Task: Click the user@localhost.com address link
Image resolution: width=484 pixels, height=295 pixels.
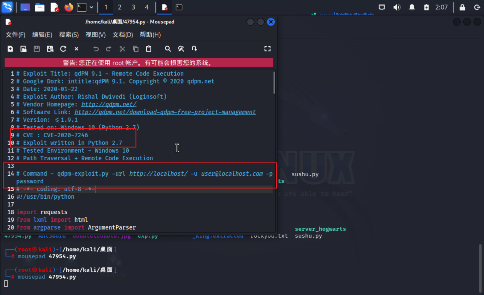Action: pos(232,174)
